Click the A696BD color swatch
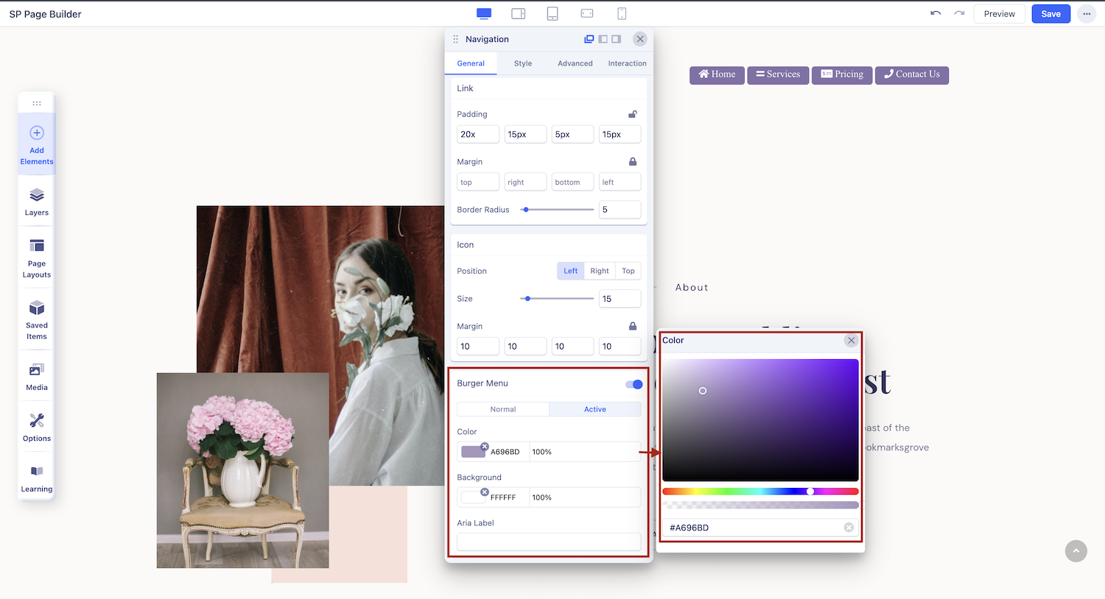Screen dimensions: 1105x599 pyautogui.click(x=473, y=452)
